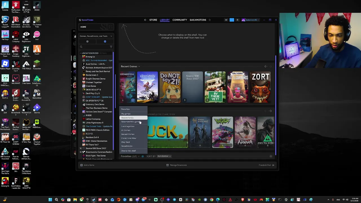Click the Among Us icon in library list

click(83, 57)
